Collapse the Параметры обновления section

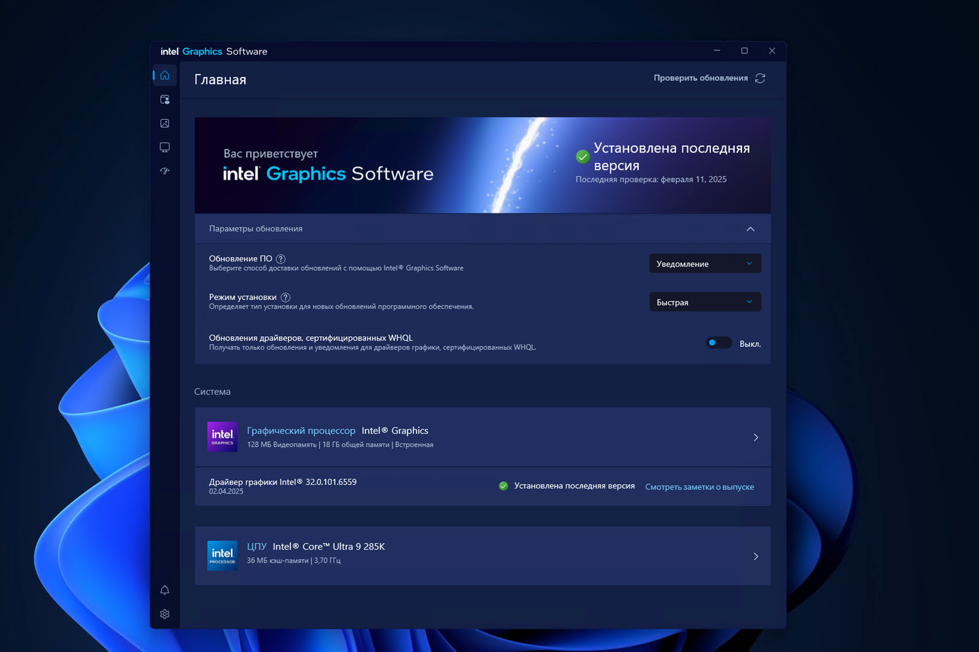(751, 229)
